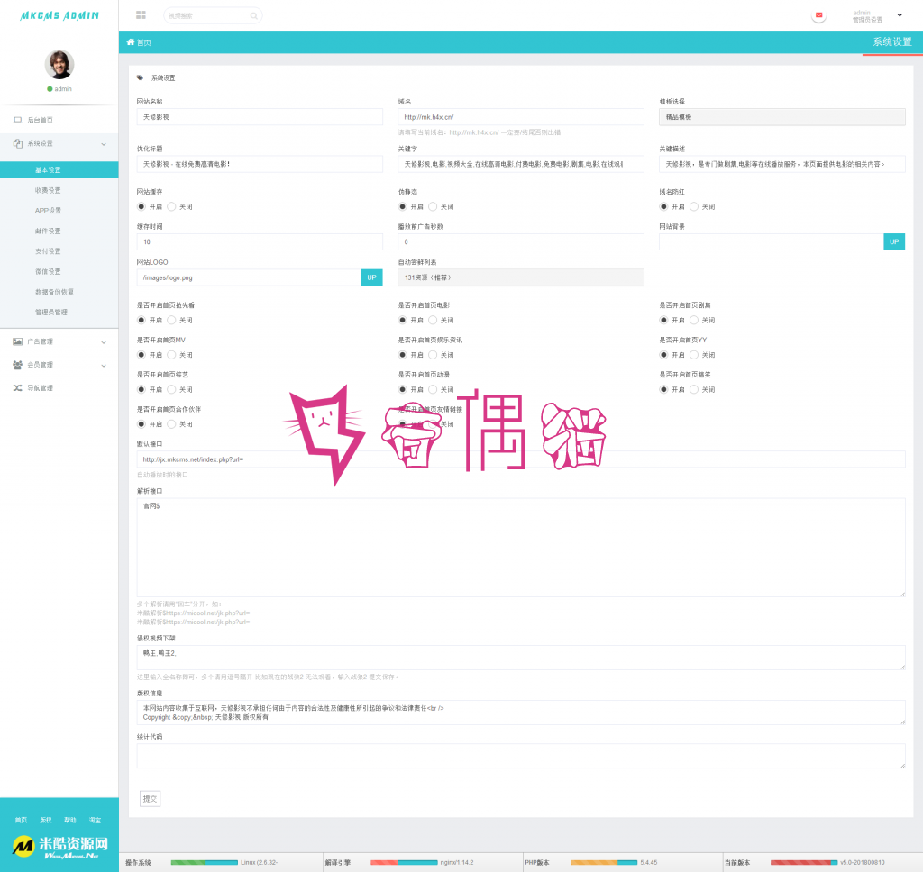This screenshot has height=872, width=923.
Task: Open the 自动尝解列表 dropdown showing 131资源
Action: click(x=520, y=277)
